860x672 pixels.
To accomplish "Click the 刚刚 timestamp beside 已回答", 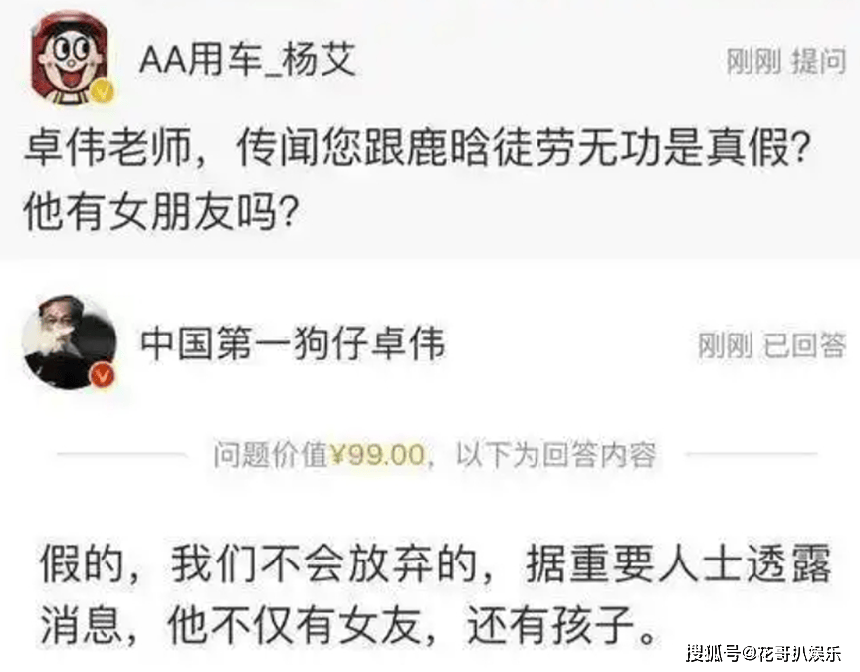I will (725, 345).
